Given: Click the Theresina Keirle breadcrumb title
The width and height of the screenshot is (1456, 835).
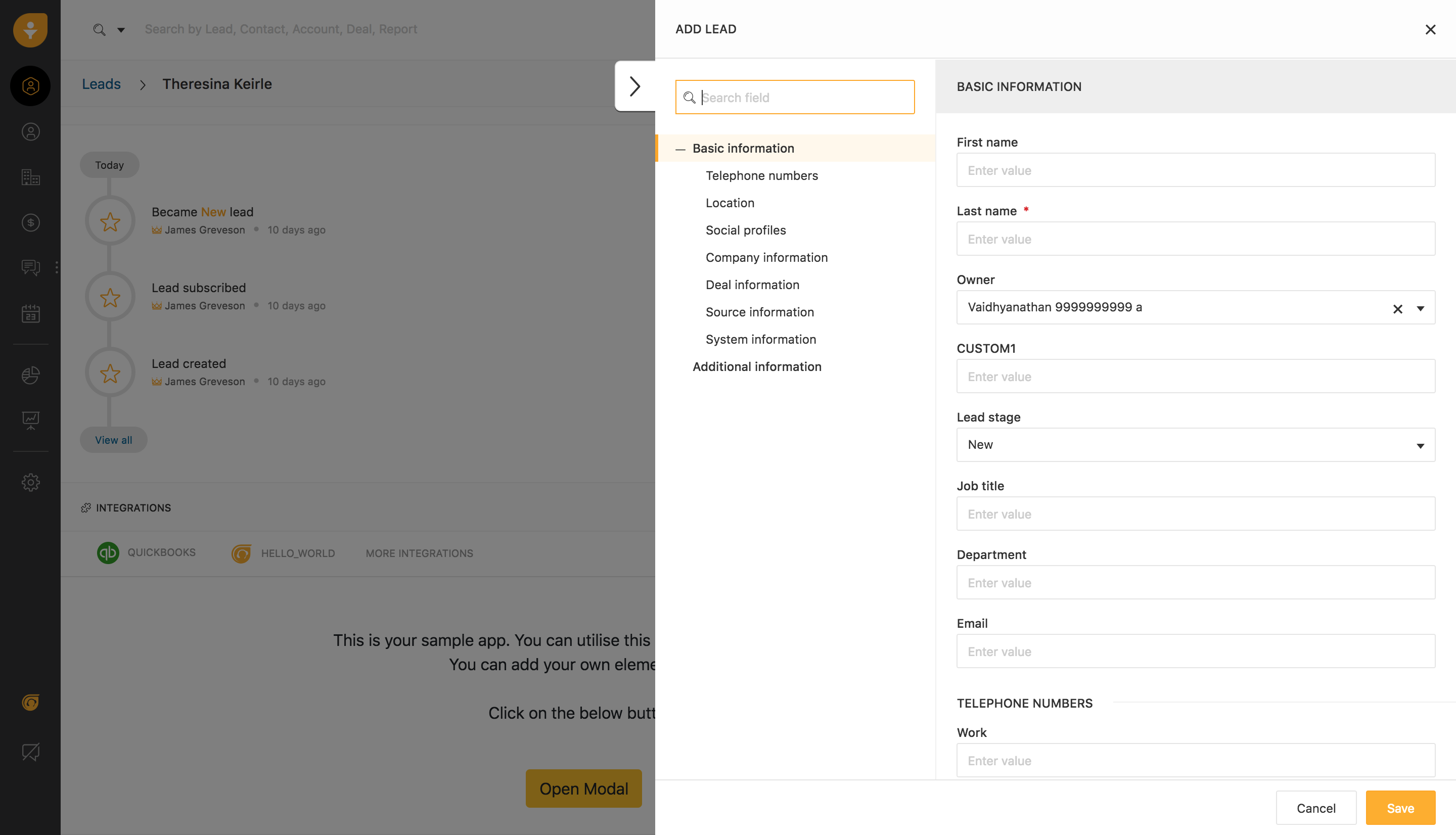Looking at the screenshot, I should click(217, 84).
